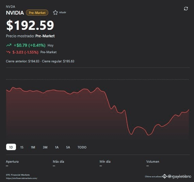Click the NVDA ticker symbol
Screen dimensions: 194x182
coord(11,7)
